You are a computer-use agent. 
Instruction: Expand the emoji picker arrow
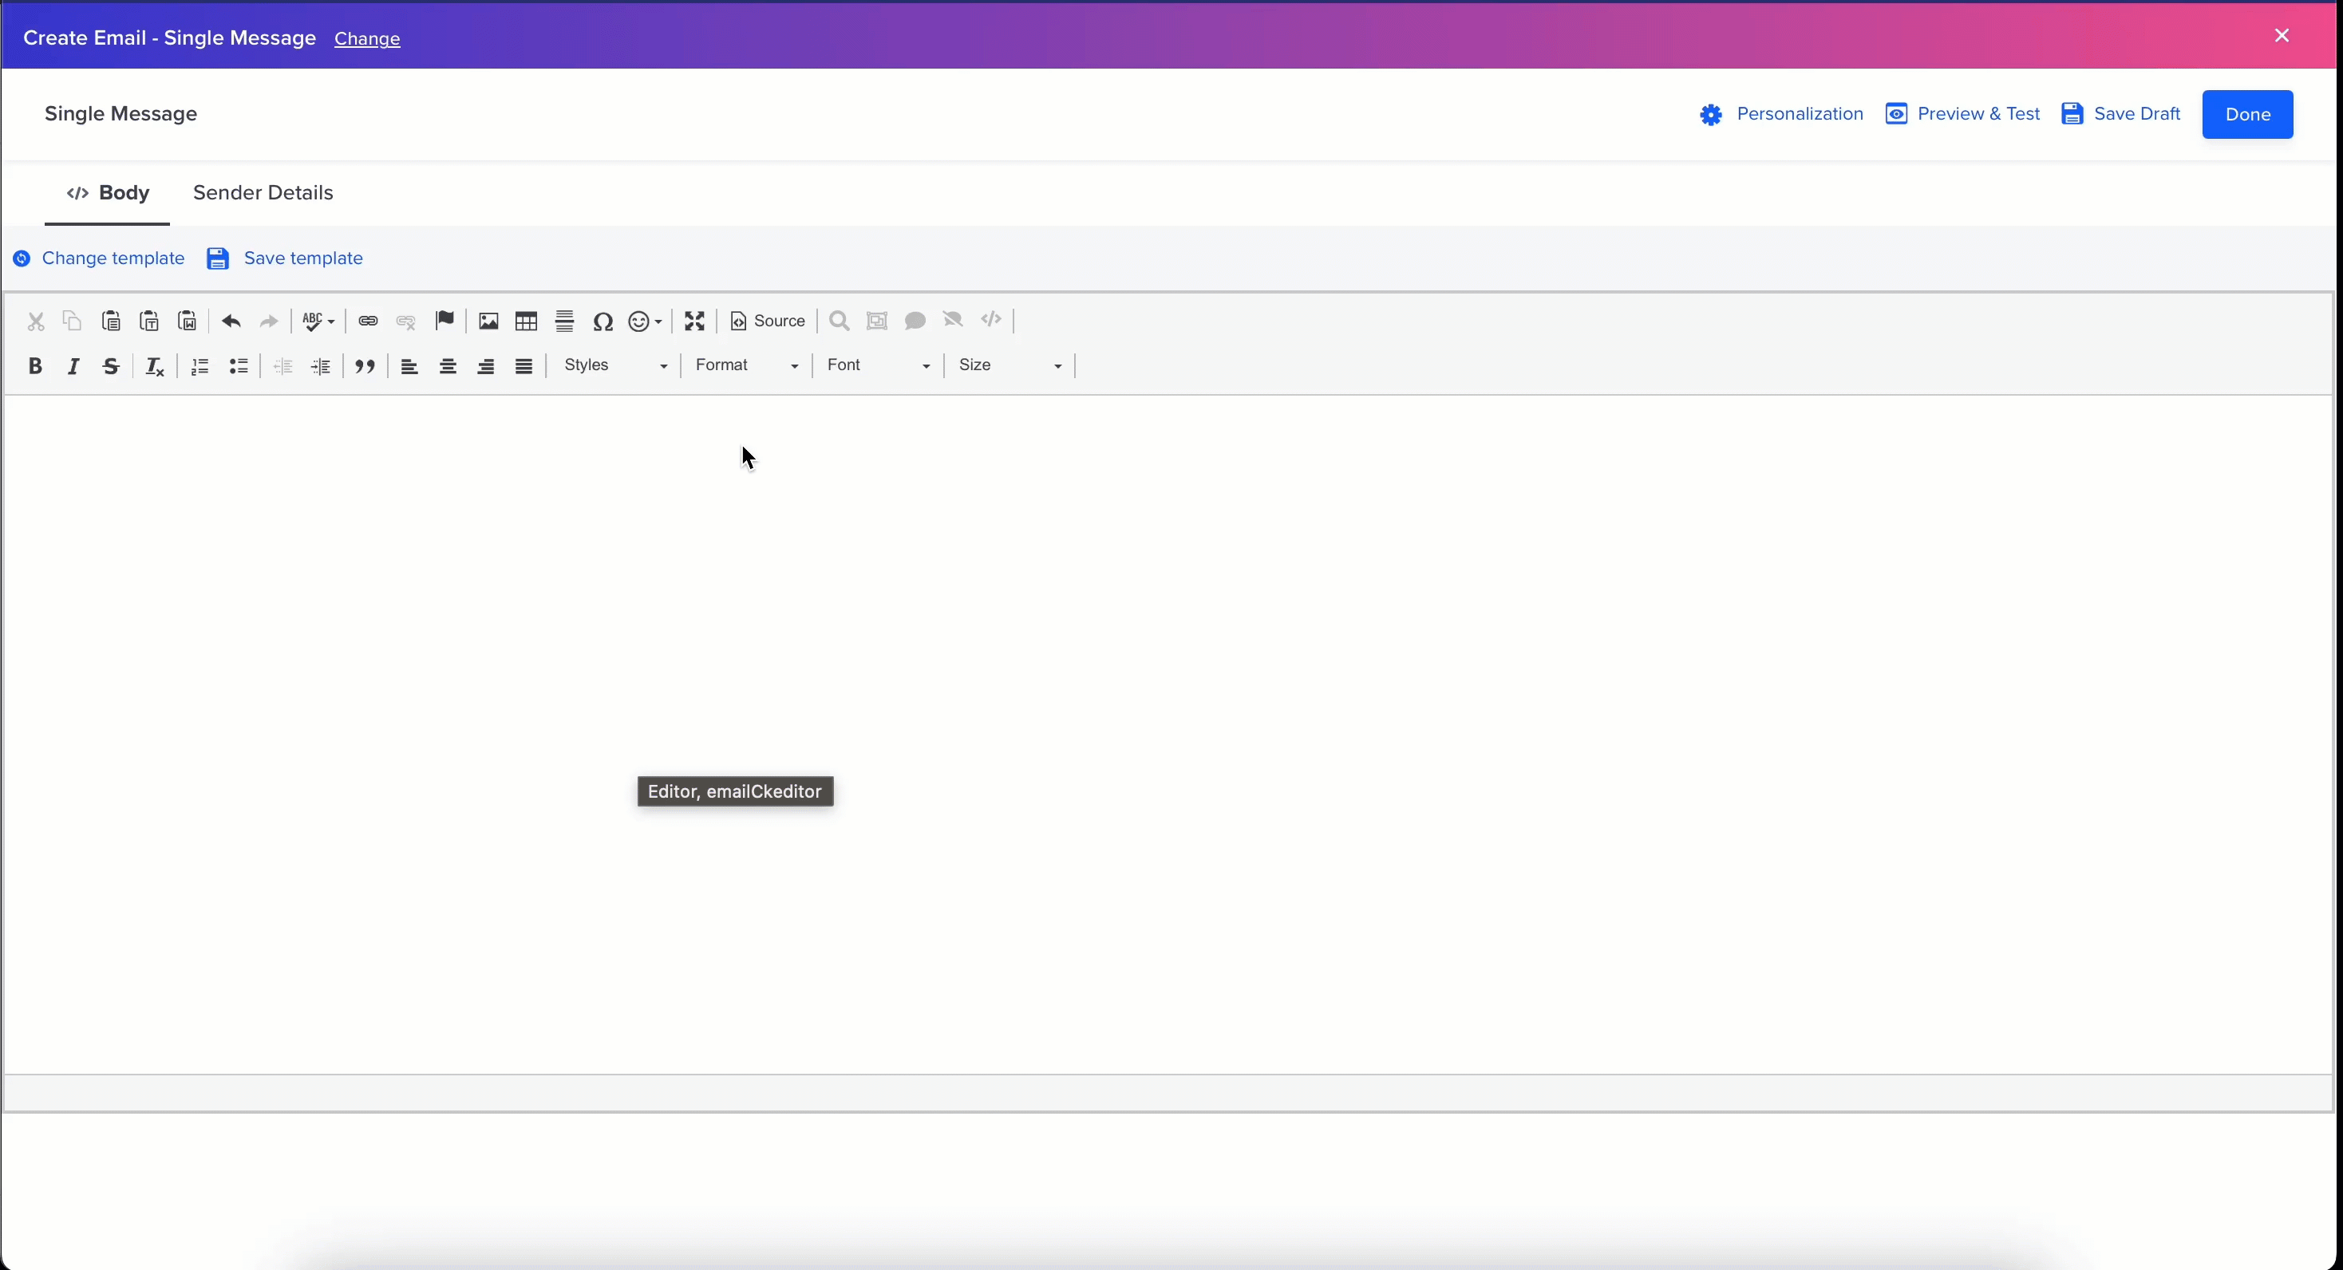coord(658,320)
